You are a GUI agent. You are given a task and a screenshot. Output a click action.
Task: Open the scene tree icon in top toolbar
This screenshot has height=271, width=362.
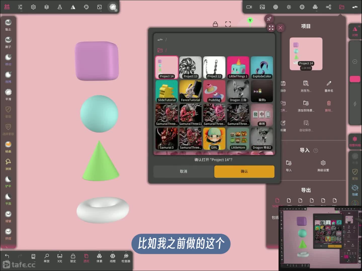pyautogui.click(x=7, y=7)
